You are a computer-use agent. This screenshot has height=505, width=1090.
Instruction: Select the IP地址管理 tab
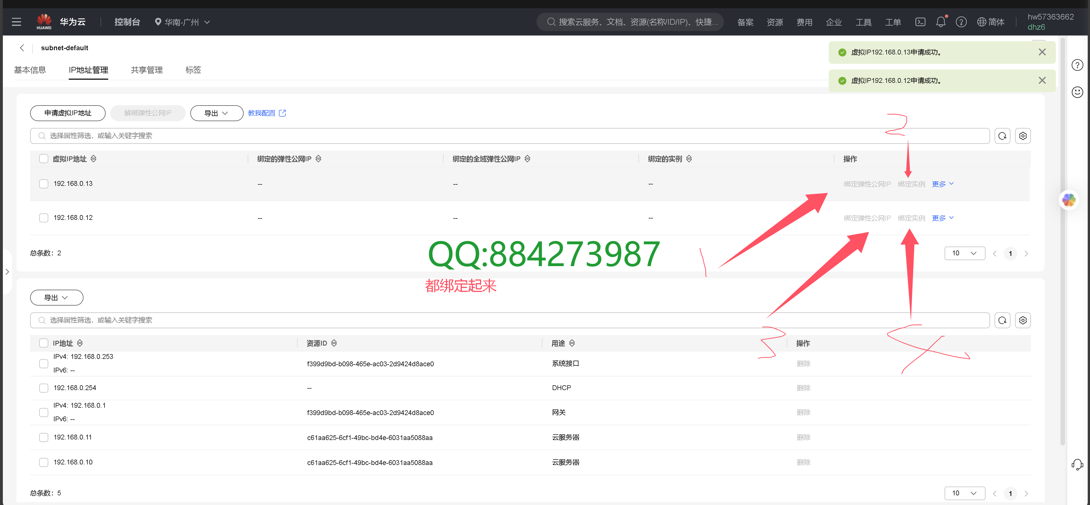88,70
